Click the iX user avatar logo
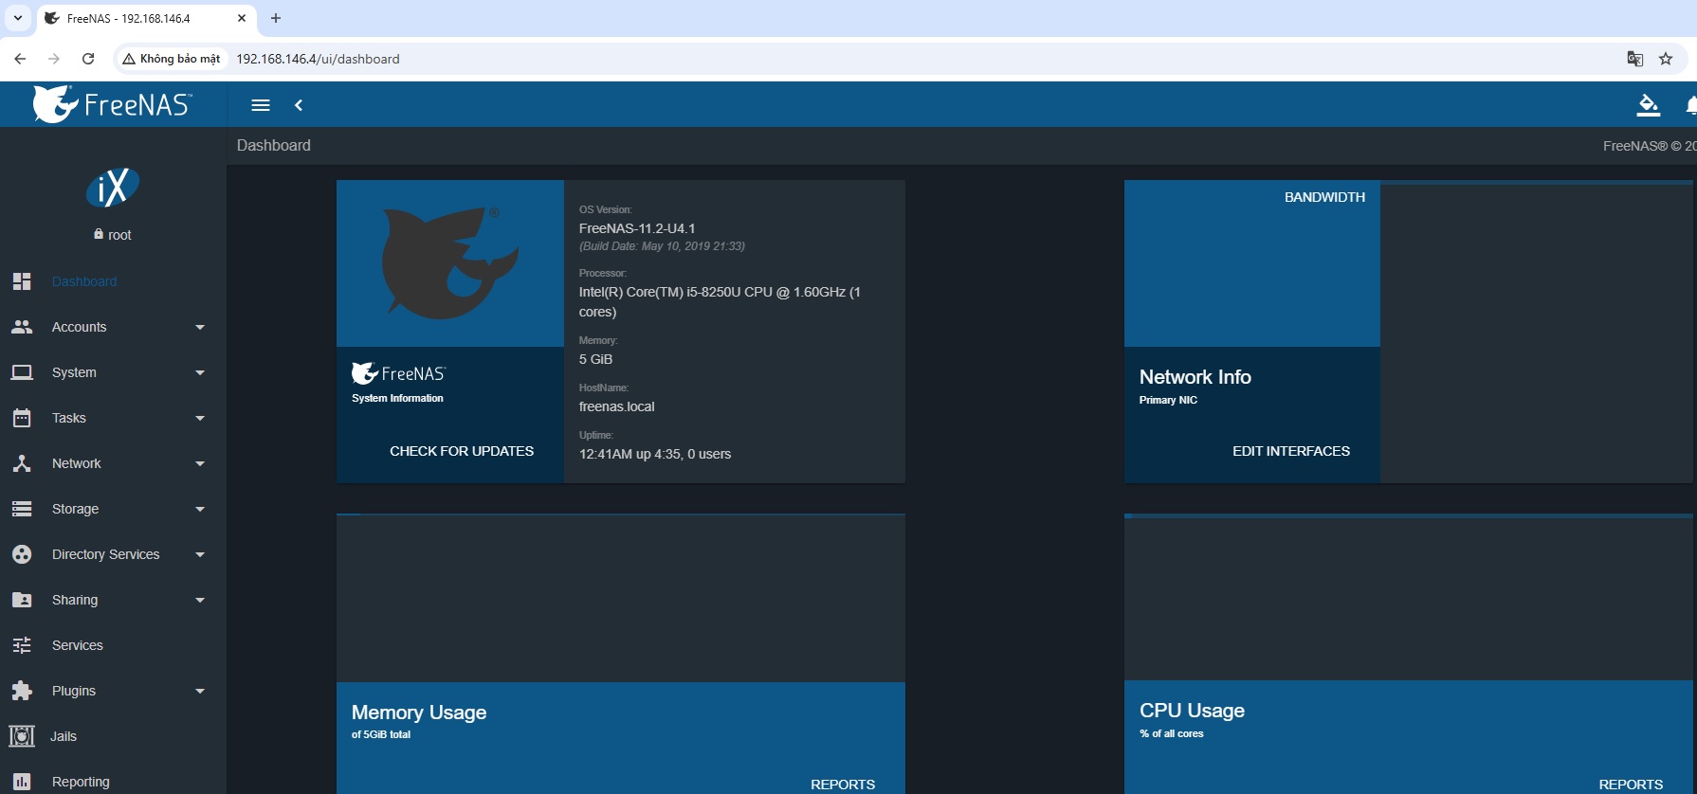Image resolution: width=1697 pixels, height=794 pixels. 113,188
